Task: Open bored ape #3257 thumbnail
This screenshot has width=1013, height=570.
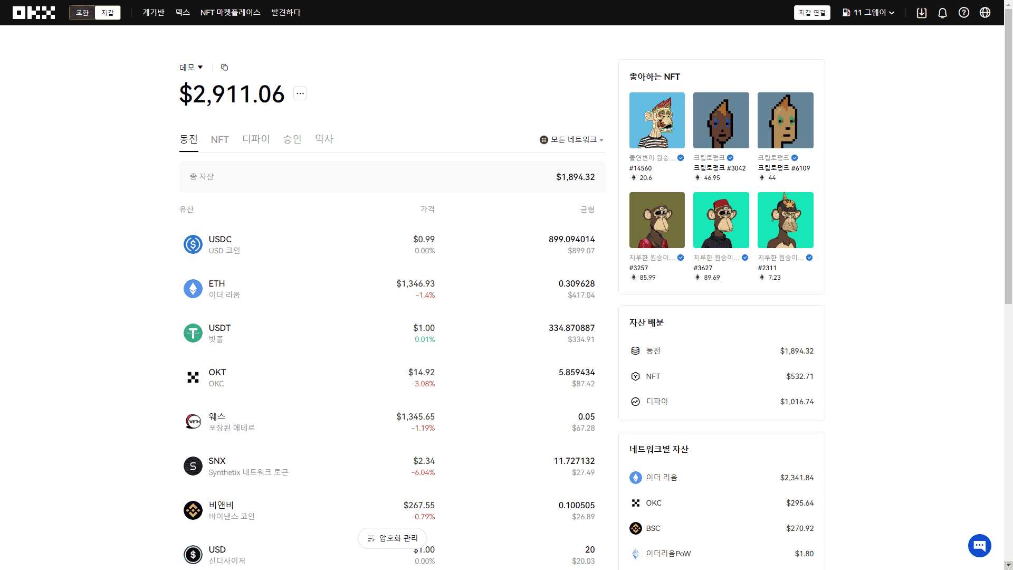Action: coord(657,220)
